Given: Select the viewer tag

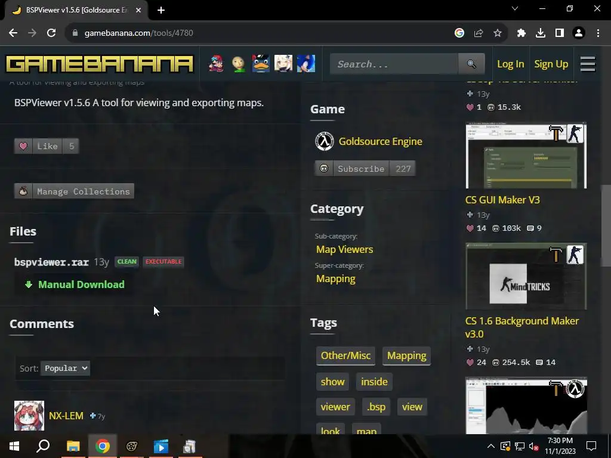Looking at the screenshot, I should tap(335, 407).
